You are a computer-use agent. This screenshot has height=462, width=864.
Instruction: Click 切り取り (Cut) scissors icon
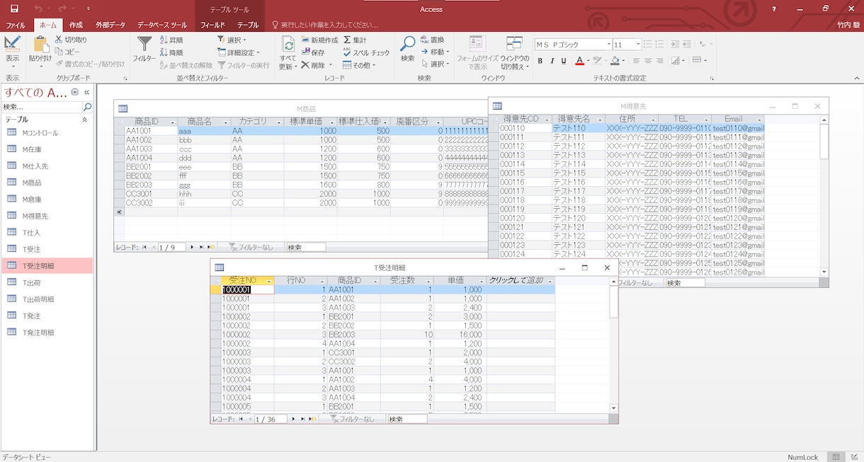pyautogui.click(x=71, y=40)
